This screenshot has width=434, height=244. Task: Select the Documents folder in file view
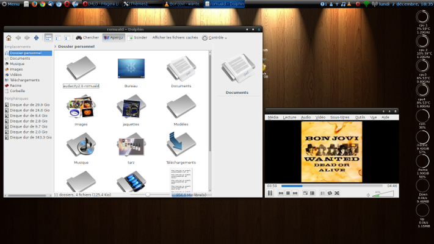(181, 68)
